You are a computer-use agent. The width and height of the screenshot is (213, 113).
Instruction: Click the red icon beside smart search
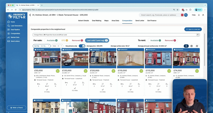tap(182, 15)
